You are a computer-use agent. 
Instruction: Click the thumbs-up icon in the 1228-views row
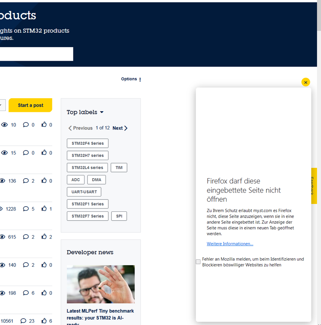click(x=44, y=208)
